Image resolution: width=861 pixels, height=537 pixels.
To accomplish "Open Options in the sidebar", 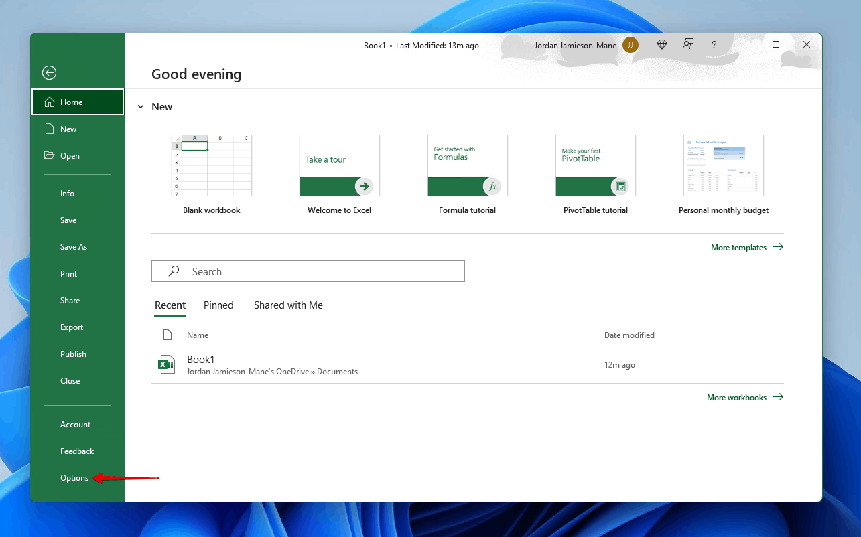I will pyautogui.click(x=74, y=478).
